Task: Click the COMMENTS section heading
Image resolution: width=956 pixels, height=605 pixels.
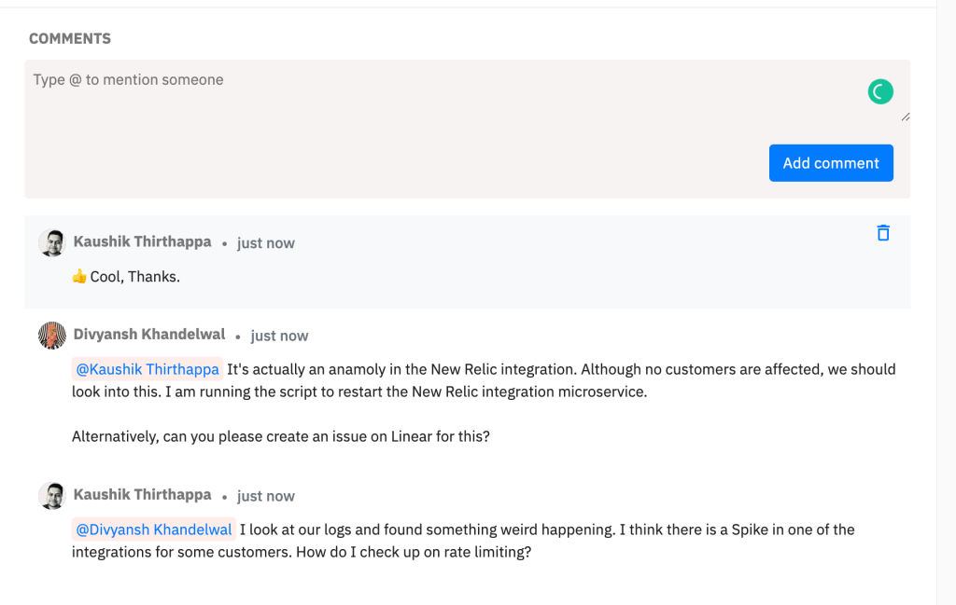Action: click(x=70, y=38)
